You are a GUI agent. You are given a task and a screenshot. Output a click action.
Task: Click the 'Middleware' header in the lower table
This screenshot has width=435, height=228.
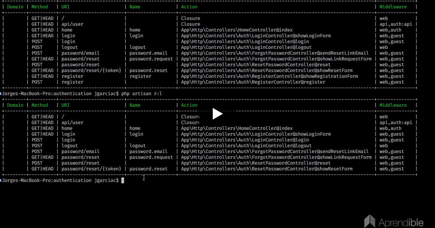393,105
